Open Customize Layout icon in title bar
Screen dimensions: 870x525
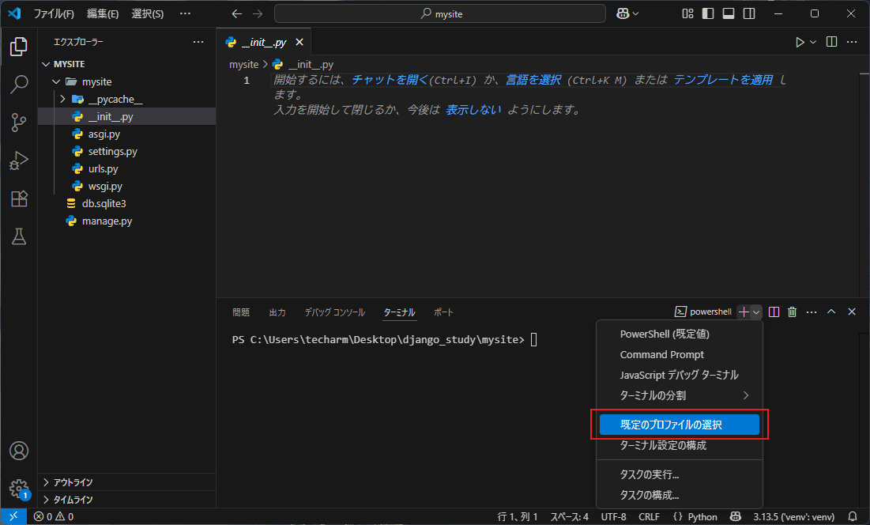click(x=687, y=14)
